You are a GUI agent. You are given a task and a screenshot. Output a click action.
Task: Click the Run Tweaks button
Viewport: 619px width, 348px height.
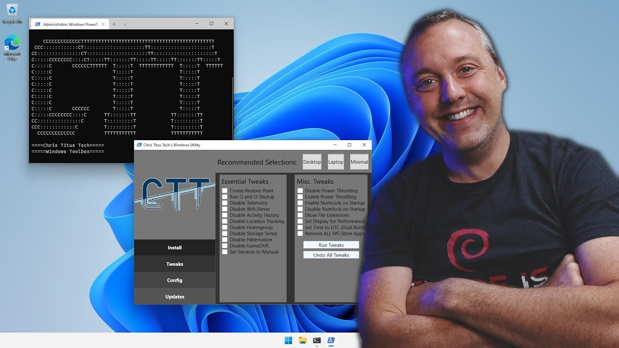pyautogui.click(x=331, y=245)
